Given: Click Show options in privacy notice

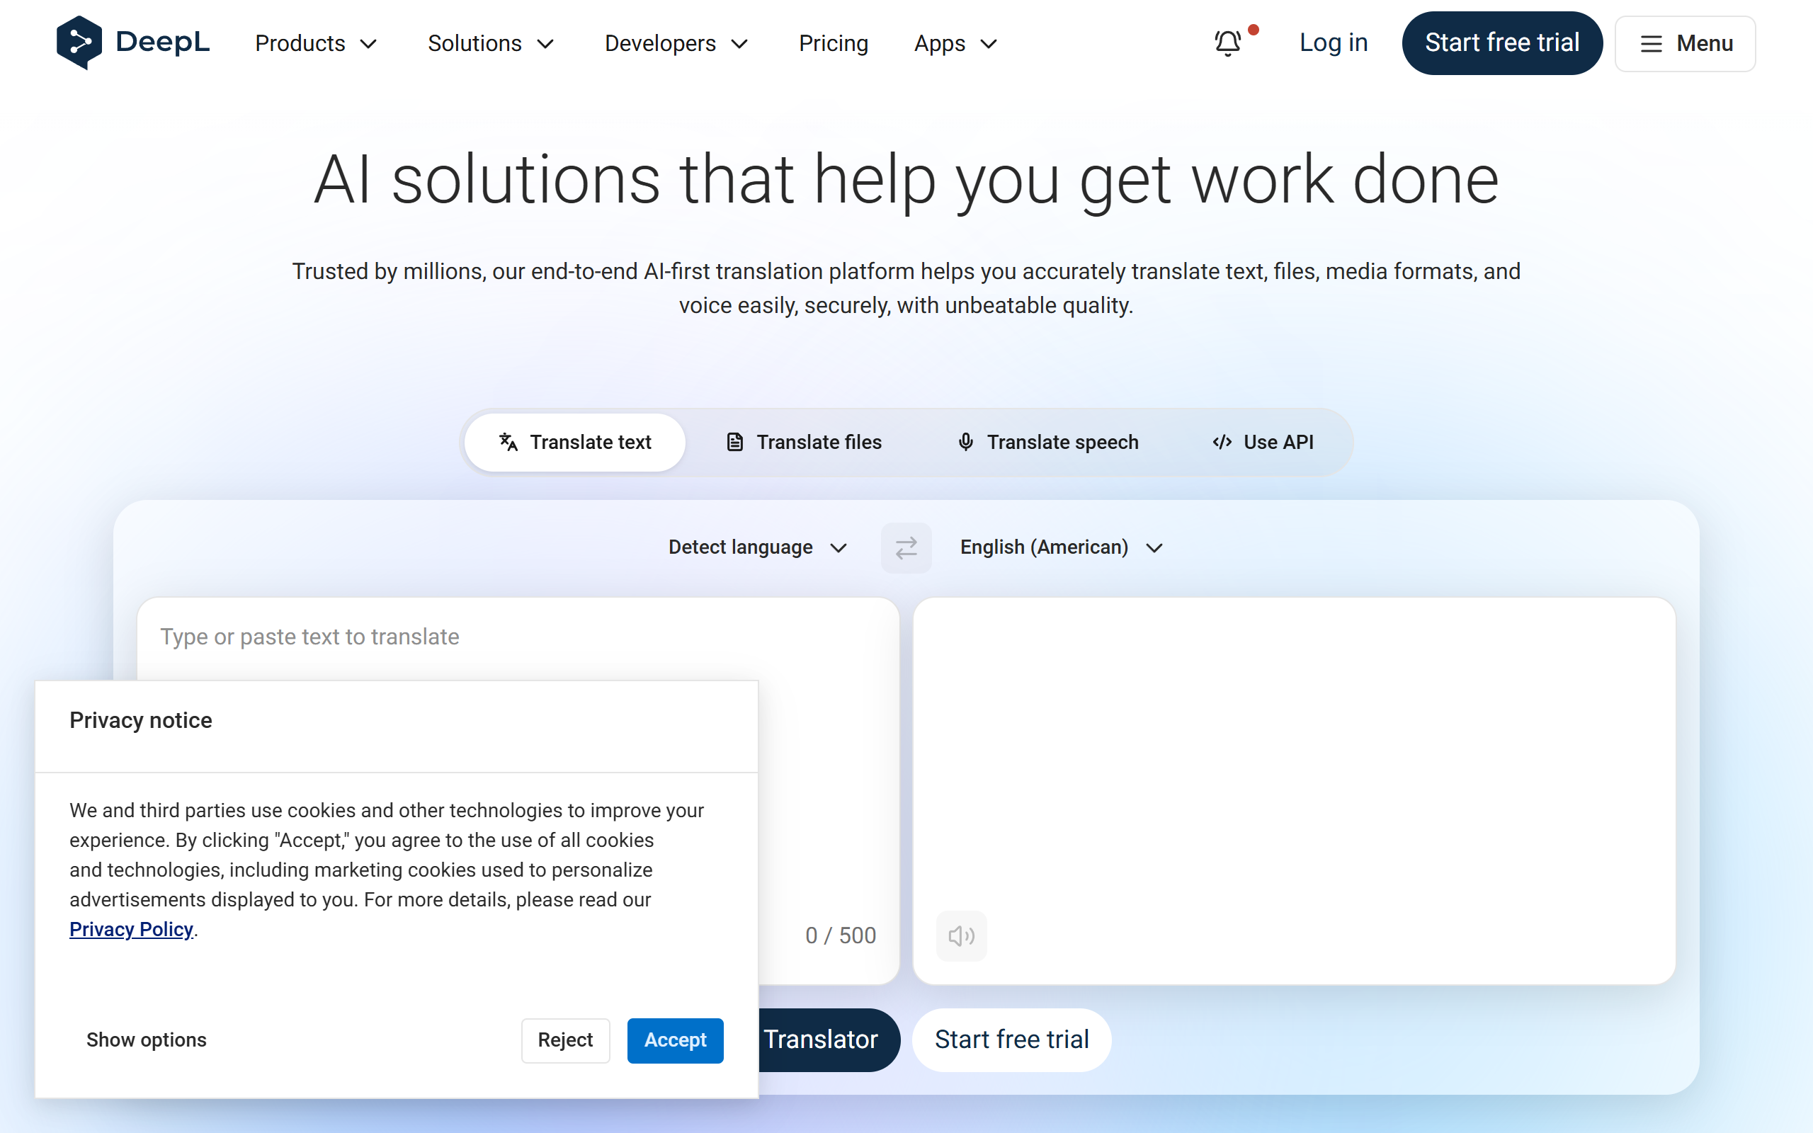Looking at the screenshot, I should 146,1040.
